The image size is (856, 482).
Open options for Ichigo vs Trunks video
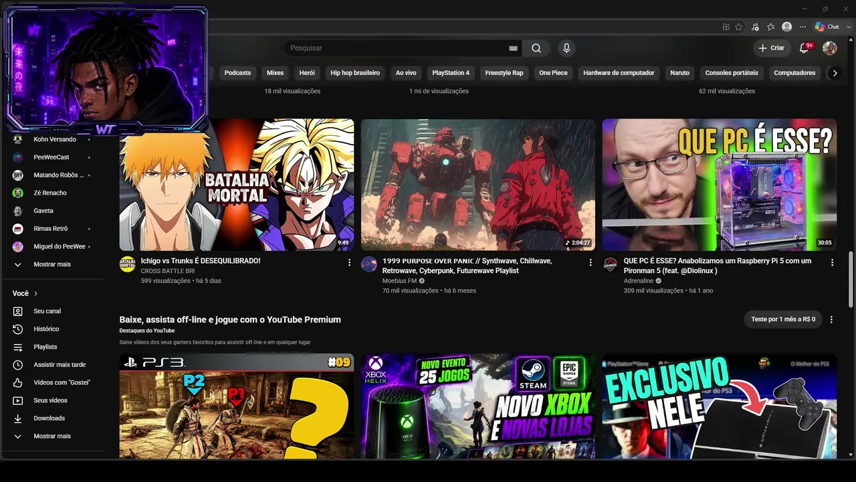point(349,262)
